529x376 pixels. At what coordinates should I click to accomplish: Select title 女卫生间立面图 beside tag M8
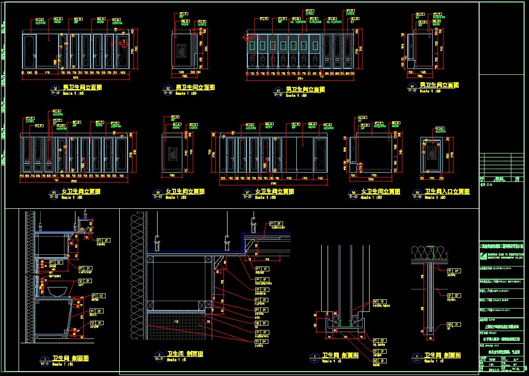(380, 191)
